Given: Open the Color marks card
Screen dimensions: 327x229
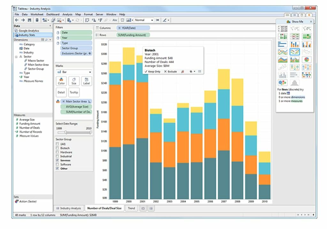Looking at the screenshot, I should (x=61, y=81).
